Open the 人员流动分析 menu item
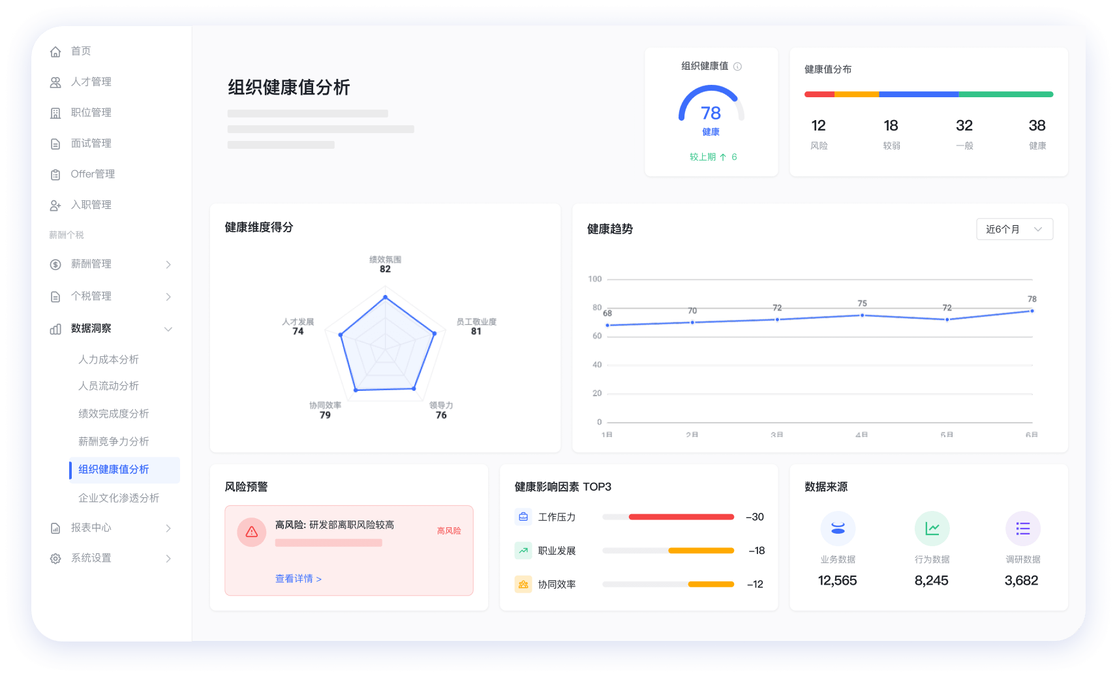Image resolution: width=1117 pixels, height=678 pixels. 108,386
